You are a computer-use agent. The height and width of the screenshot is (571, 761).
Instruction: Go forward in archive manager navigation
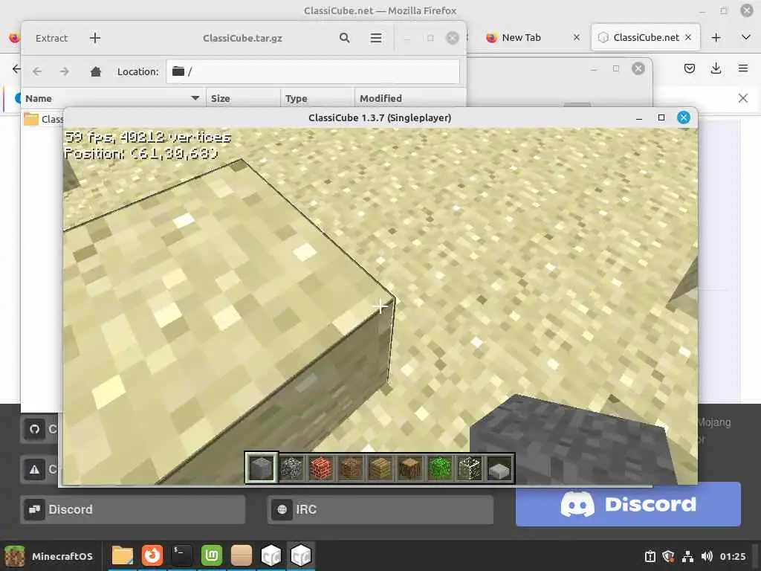click(x=65, y=71)
